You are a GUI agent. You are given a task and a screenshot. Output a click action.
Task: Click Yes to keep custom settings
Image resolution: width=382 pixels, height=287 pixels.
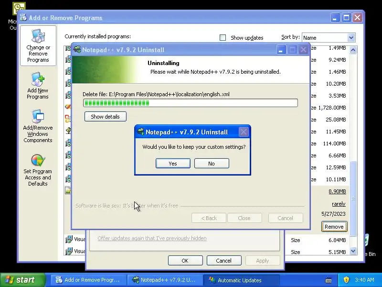click(x=173, y=163)
